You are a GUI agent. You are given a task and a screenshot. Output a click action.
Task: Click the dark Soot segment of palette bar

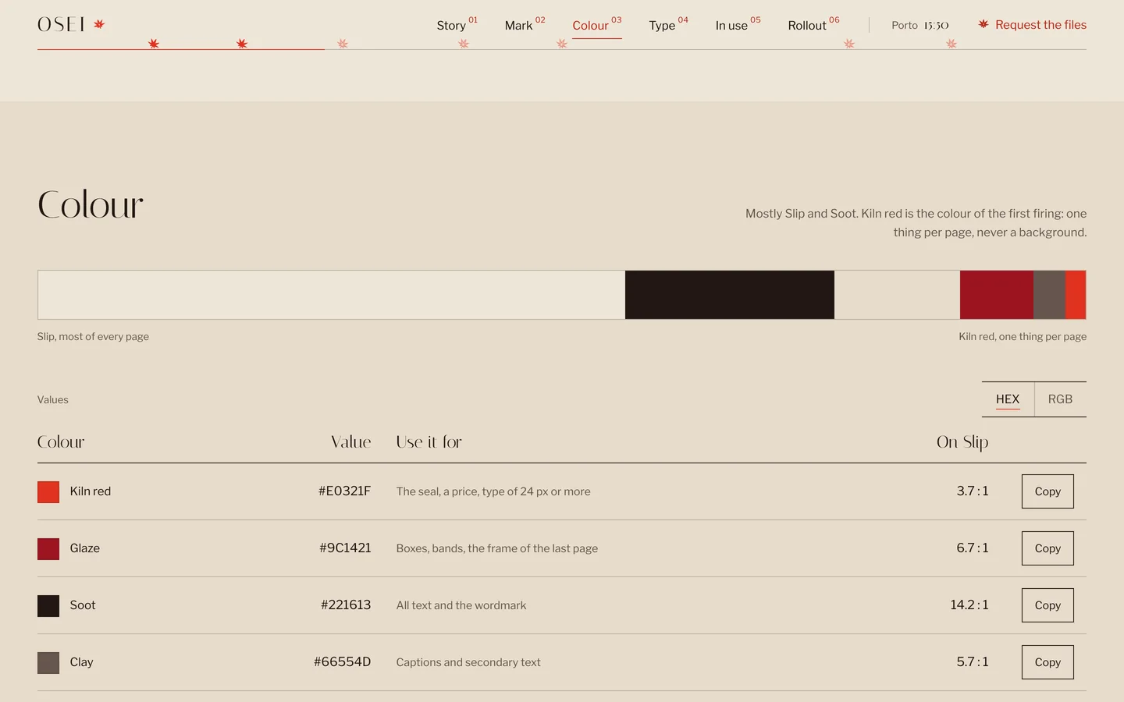point(730,295)
